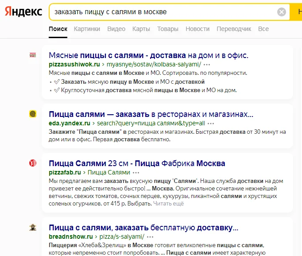Click the Пицца Фабрика red favicon
Image resolution: width=302 pixels, height=256 pixels.
(x=33, y=163)
